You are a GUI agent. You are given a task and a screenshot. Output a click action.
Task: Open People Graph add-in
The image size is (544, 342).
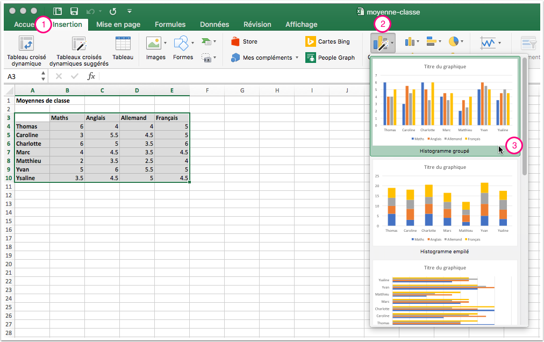pos(330,58)
